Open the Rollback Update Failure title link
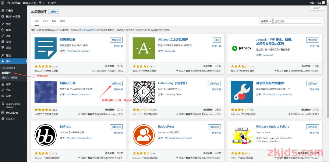 click(273, 127)
